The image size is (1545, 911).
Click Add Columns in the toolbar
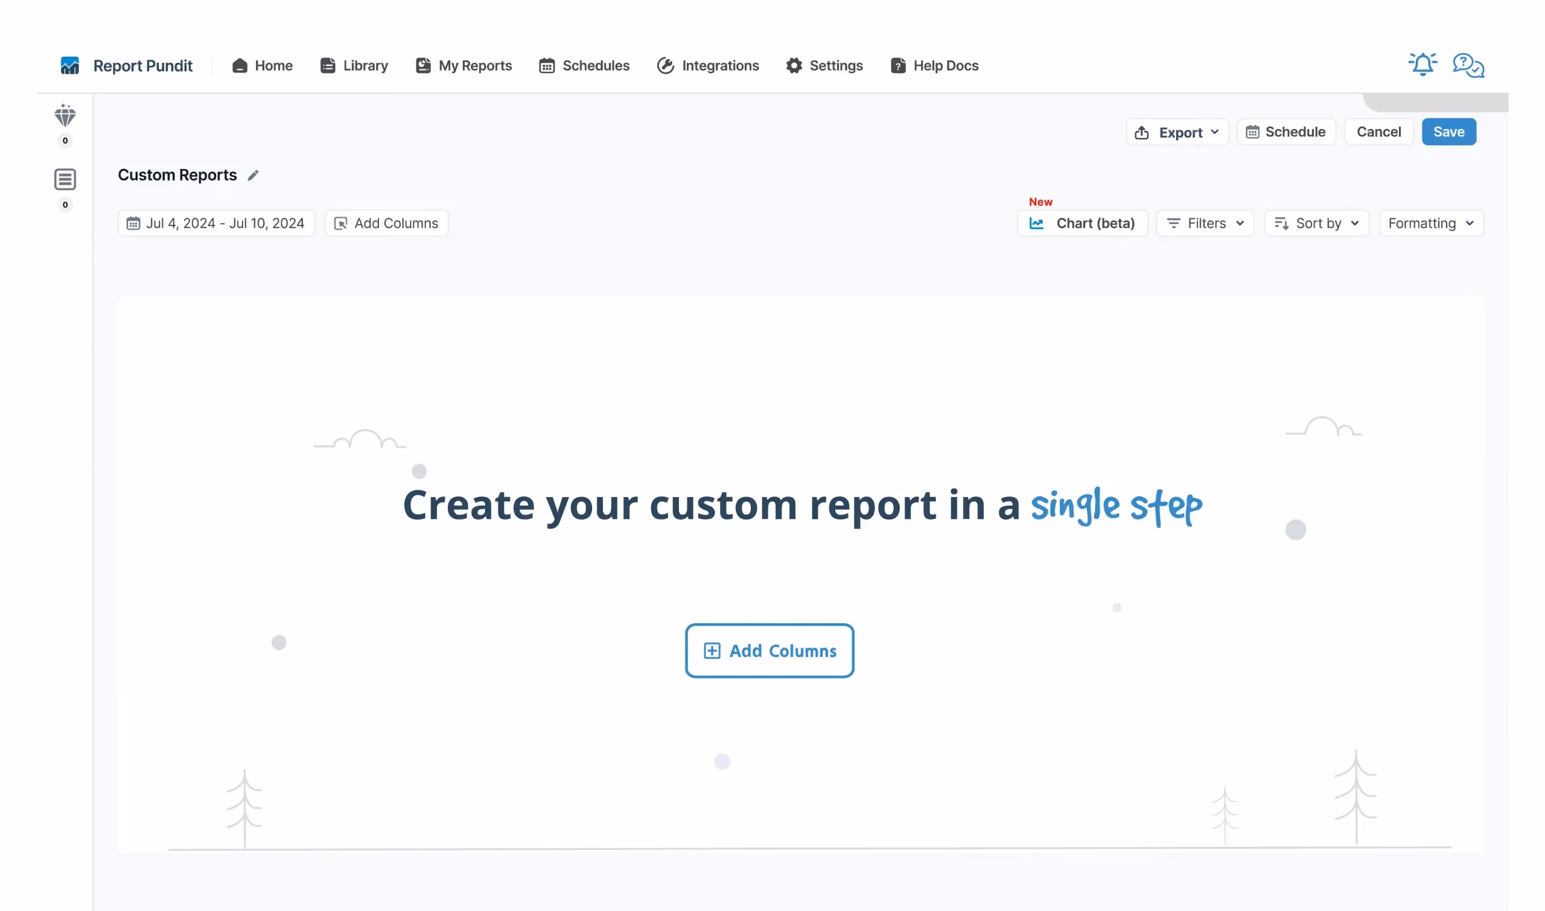[386, 223]
